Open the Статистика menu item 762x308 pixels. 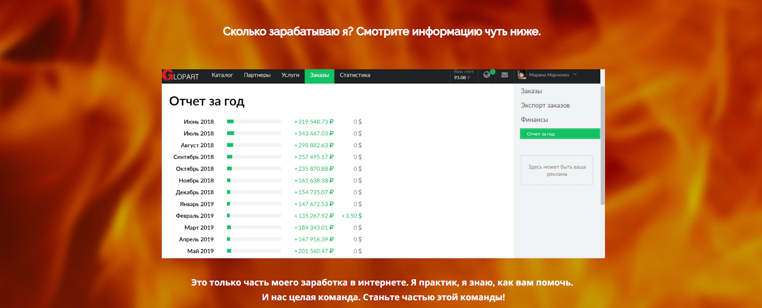(355, 75)
